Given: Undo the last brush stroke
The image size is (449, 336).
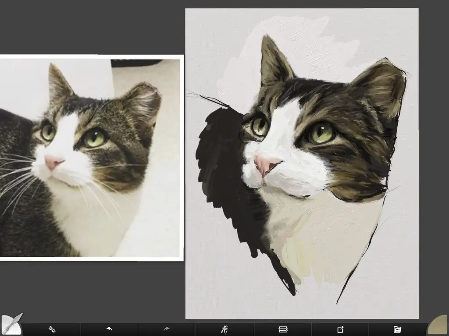Looking at the screenshot, I should pos(109,329).
